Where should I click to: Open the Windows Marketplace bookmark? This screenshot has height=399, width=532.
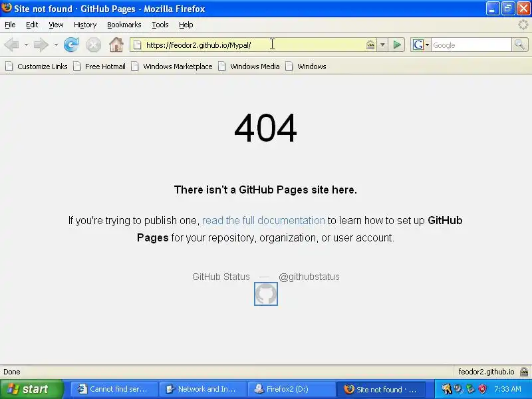(x=172, y=66)
